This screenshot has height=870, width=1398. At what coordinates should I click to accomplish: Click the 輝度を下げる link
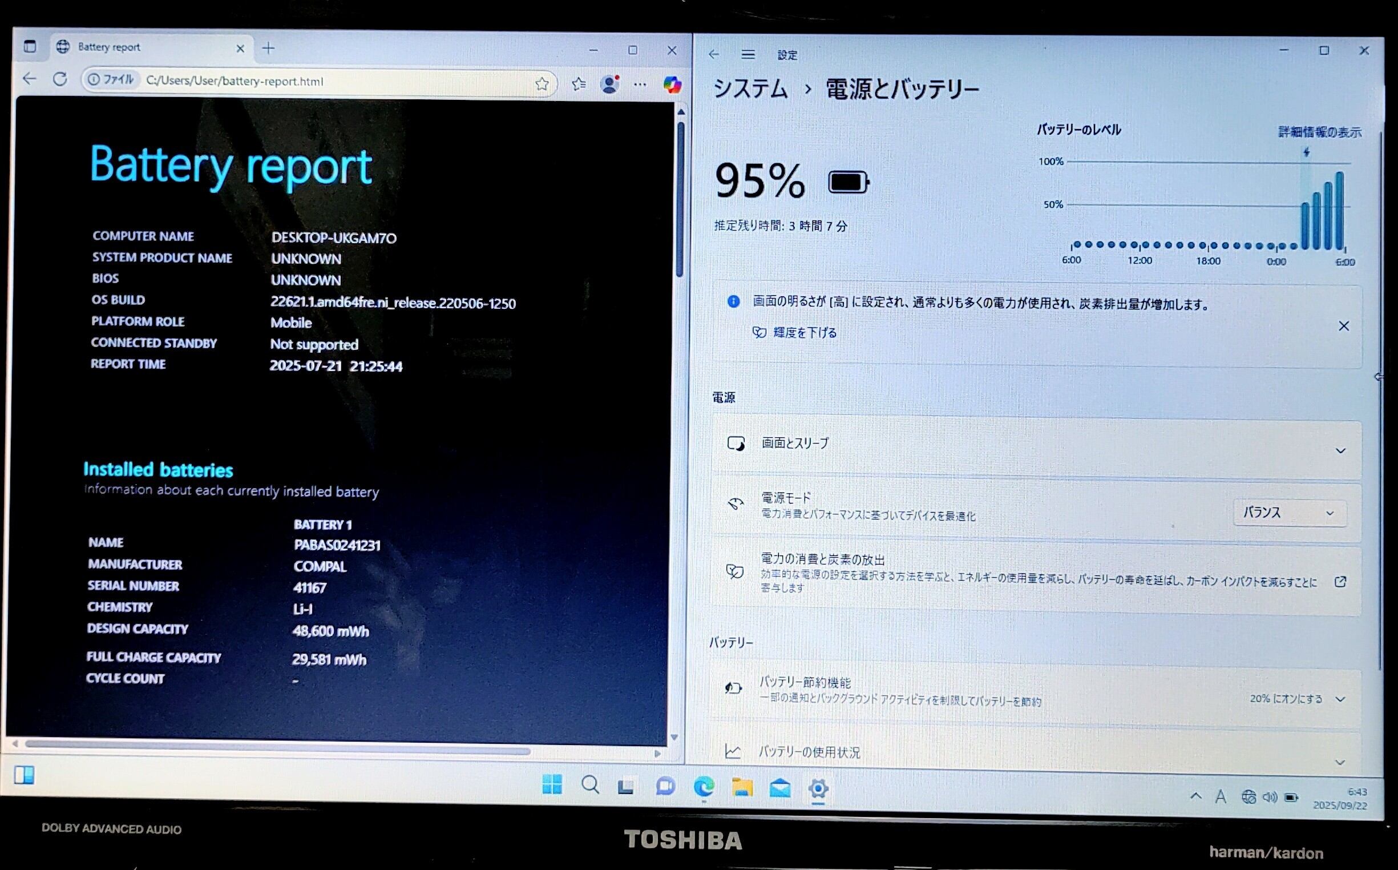pyautogui.click(x=804, y=333)
